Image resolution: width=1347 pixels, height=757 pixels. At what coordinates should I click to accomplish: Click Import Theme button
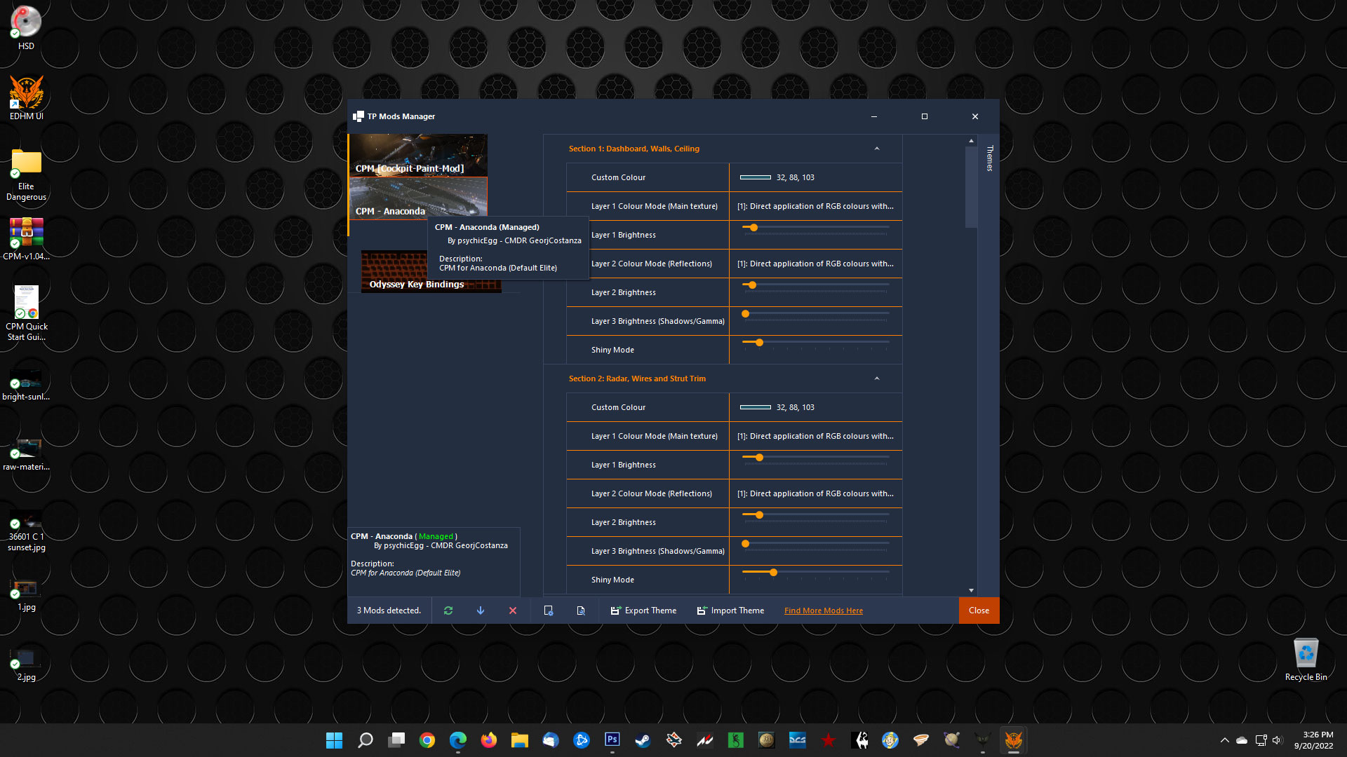[730, 611]
